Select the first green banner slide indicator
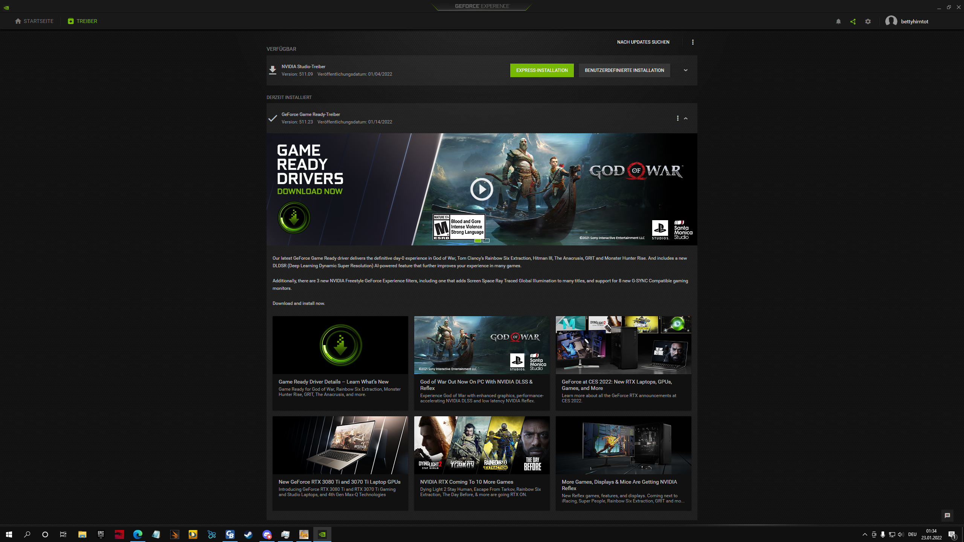 [477, 241]
